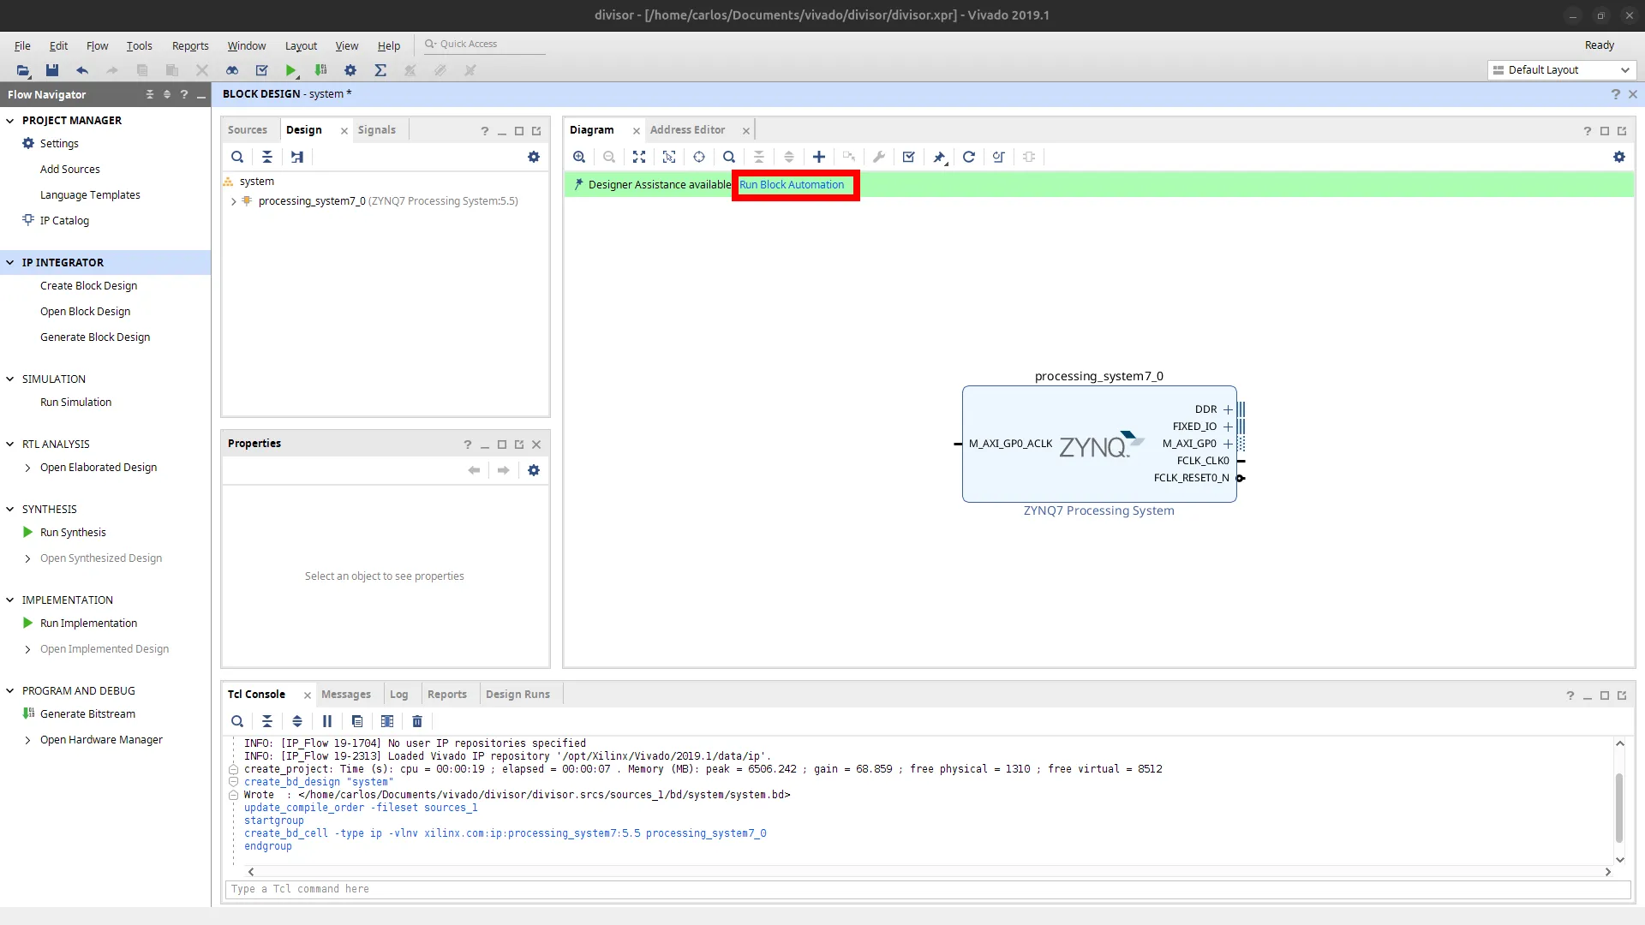Image resolution: width=1645 pixels, height=925 pixels.
Task: Open Design panel settings gear
Action: coord(534,157)
